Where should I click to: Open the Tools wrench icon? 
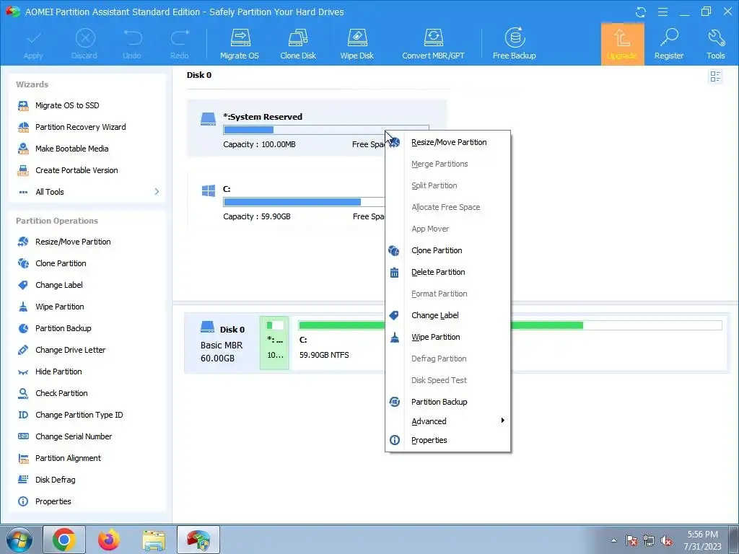[x=715, y=44]
